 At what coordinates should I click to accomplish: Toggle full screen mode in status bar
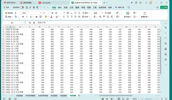pos(166,99)
